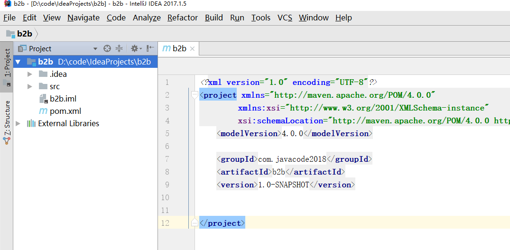Screen dimensions: 510x250
Task: Select the b2b root project node
Action: tap(46, 62)
